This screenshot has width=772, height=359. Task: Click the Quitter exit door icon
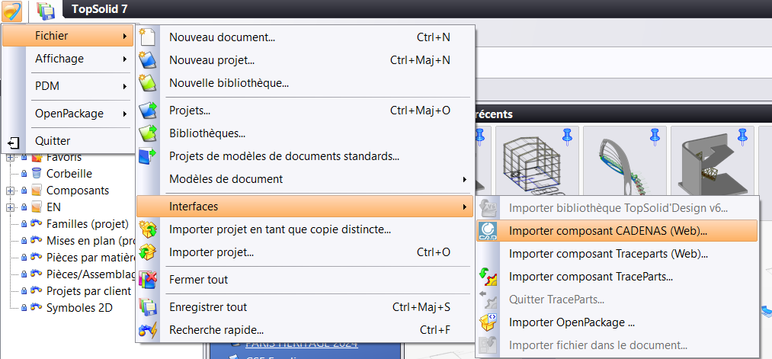click(14, 143)
